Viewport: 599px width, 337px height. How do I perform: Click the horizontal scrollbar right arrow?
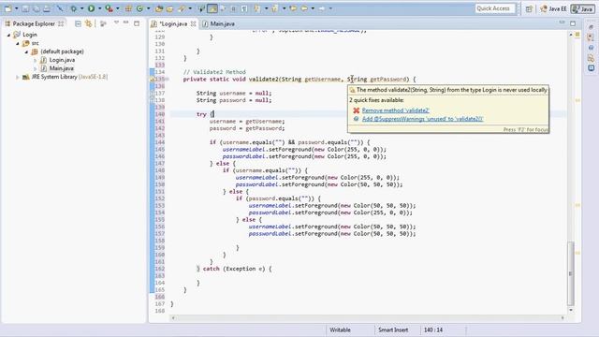(562, 317)
